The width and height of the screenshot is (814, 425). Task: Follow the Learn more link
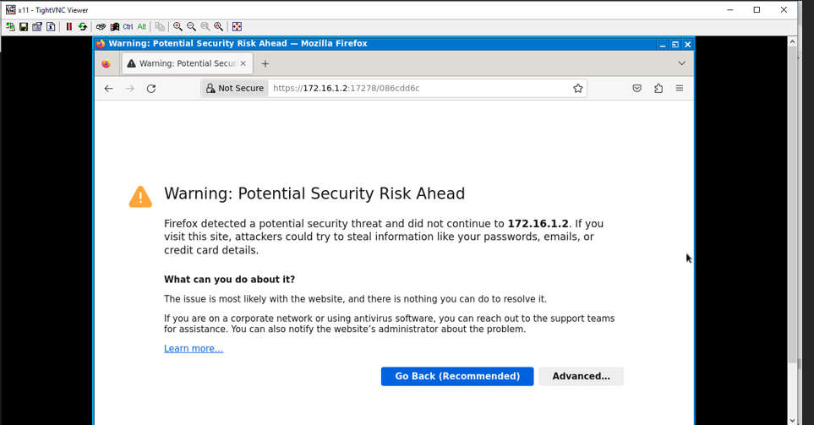click(194, 349)
